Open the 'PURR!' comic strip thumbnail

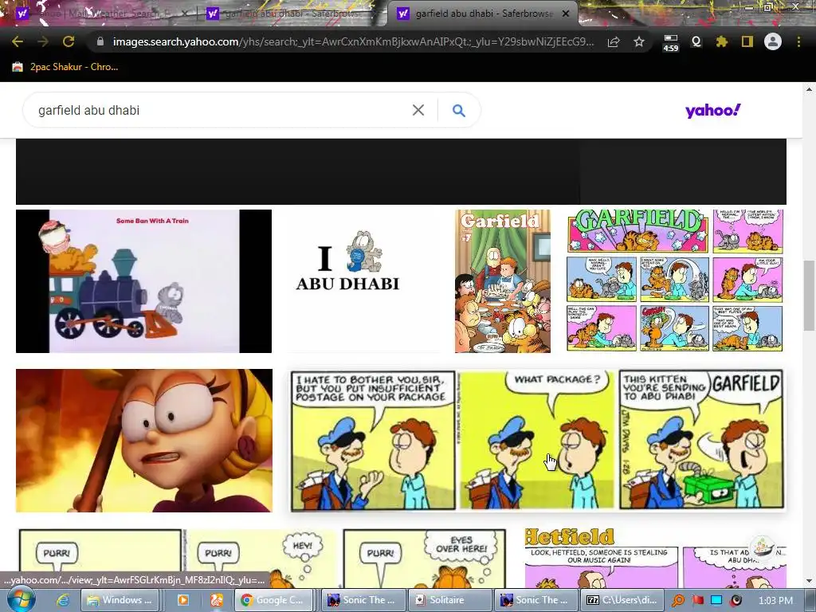[262, 559]
